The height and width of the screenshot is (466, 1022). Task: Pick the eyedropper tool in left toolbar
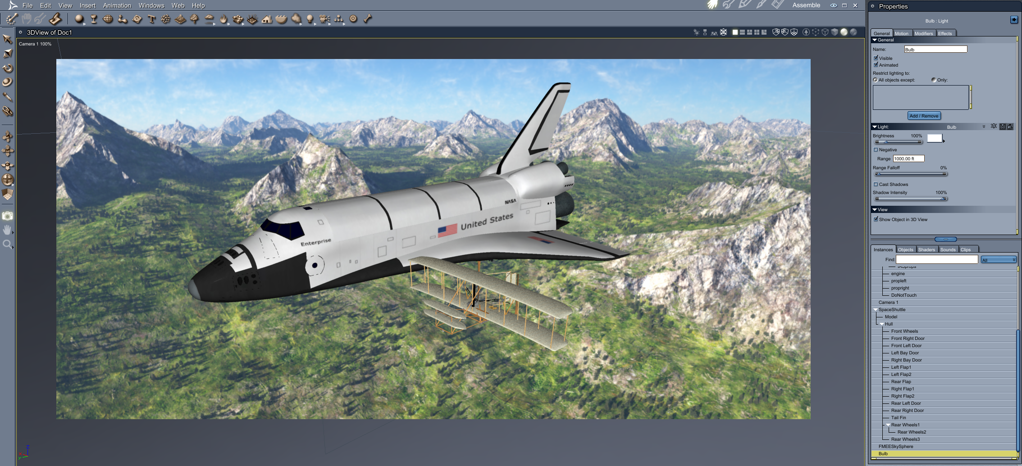point(7,97)
